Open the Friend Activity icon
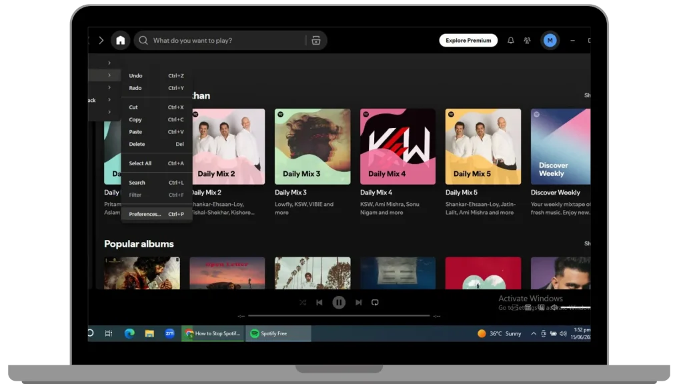This screenshot has height=384, width=683. point(527,41)
